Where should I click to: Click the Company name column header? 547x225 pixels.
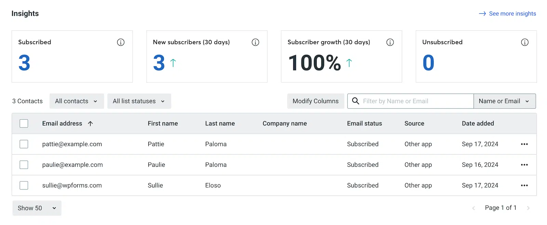coord(285,123)
